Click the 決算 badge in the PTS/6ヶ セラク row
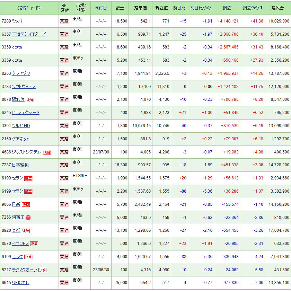The image size is (291, 291). coord(28,178)
